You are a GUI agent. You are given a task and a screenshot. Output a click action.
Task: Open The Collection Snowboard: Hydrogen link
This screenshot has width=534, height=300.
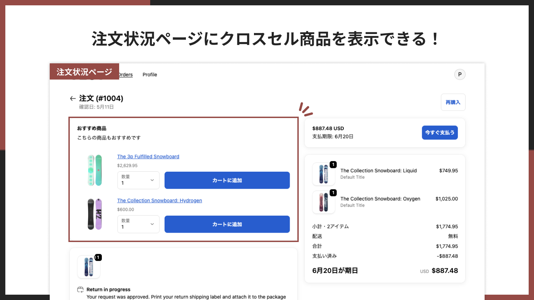pos(160,200)
